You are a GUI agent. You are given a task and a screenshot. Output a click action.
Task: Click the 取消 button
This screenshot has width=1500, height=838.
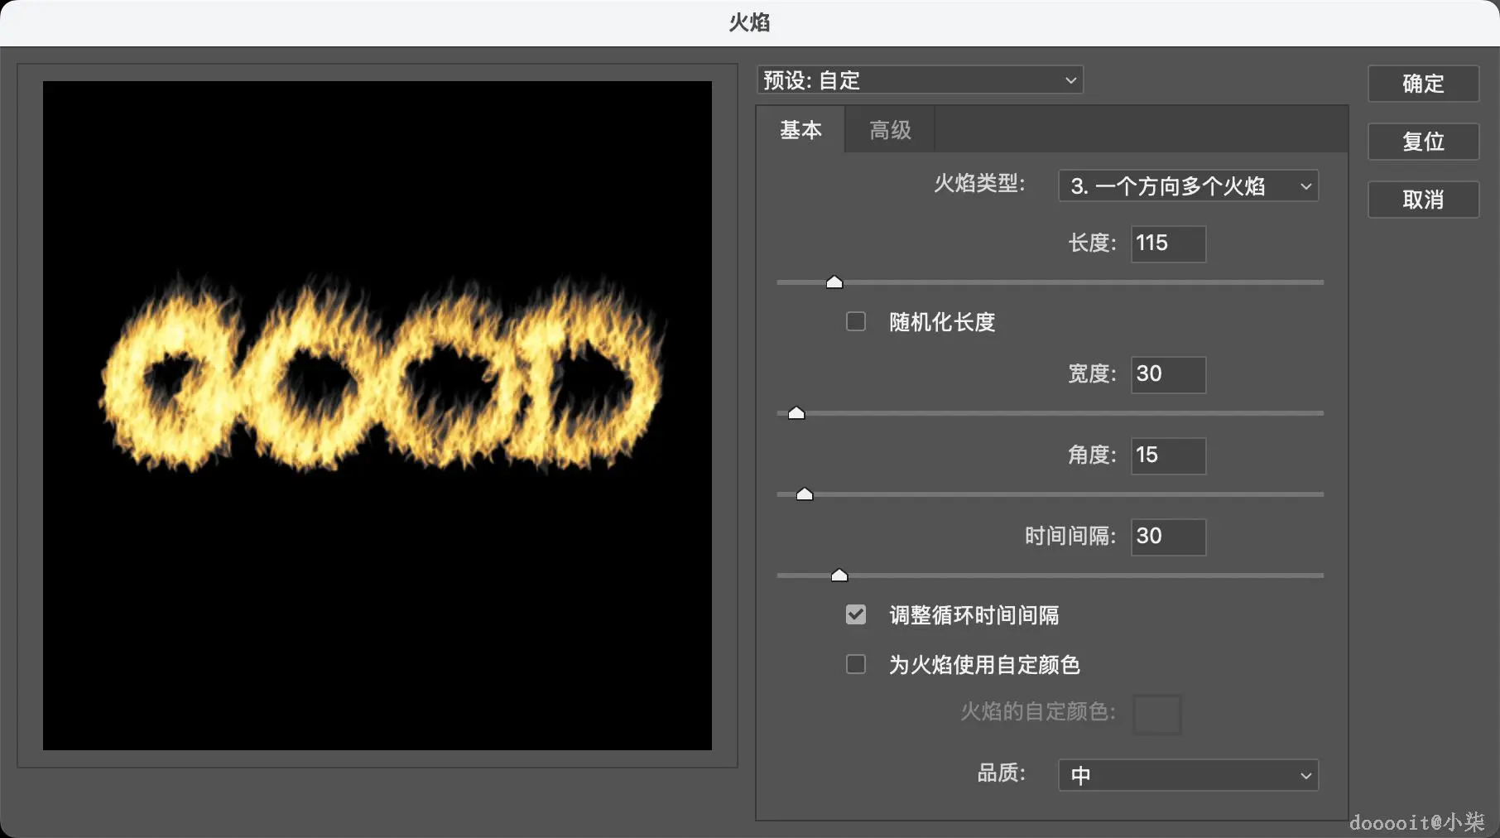tap(1422, 200)
